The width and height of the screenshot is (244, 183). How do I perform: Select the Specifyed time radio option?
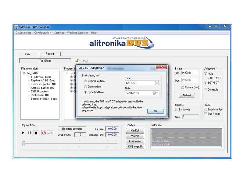pyautogui.click(x=85, y=92)
